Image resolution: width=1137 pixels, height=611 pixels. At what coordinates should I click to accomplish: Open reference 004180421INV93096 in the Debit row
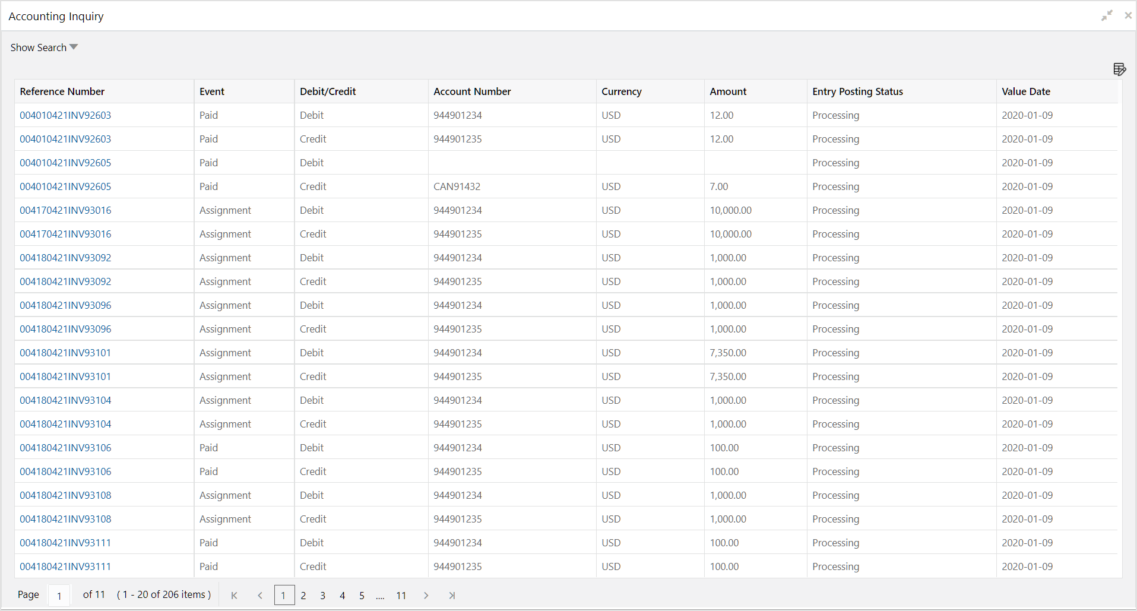(x=65, y=305)
